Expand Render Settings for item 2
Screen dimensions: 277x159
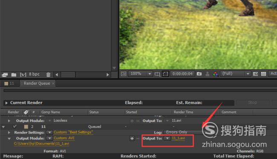9,133
